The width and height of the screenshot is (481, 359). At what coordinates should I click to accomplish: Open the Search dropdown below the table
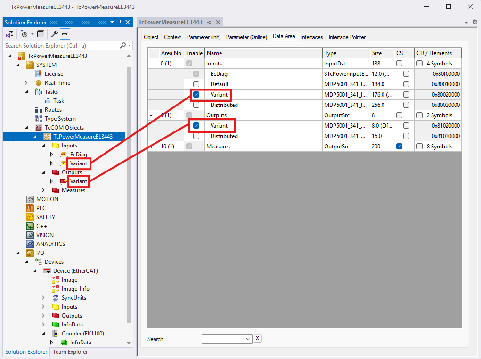pos(249,339)
